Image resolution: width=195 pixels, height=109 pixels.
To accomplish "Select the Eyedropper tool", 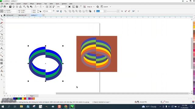I will pyautogui.click(x=2, y=68).
